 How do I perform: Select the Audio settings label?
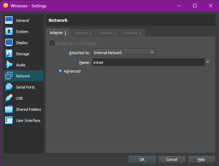point(21,65)
